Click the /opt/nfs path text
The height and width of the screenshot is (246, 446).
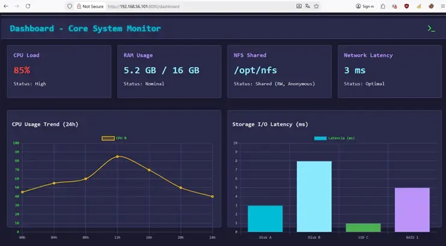coord(255,70)
